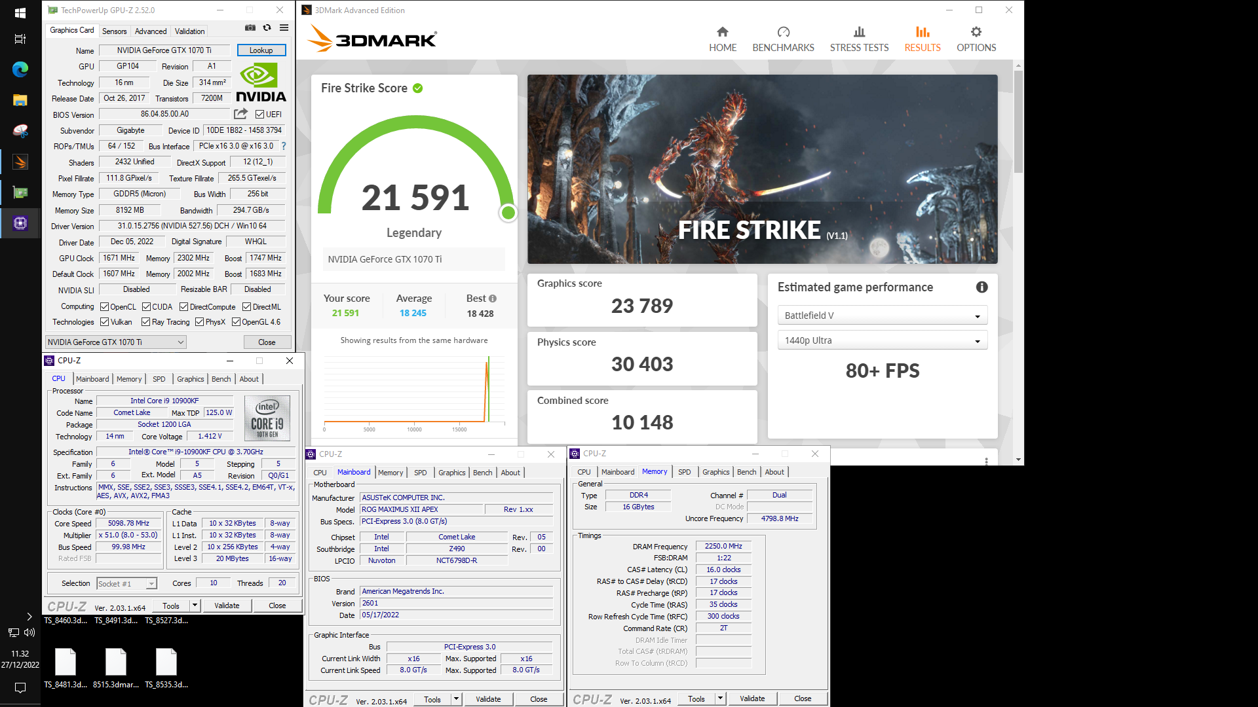
Task: Open GPU-Z hamburger menu
Action: pyautogui.click(x=284, y=28)
